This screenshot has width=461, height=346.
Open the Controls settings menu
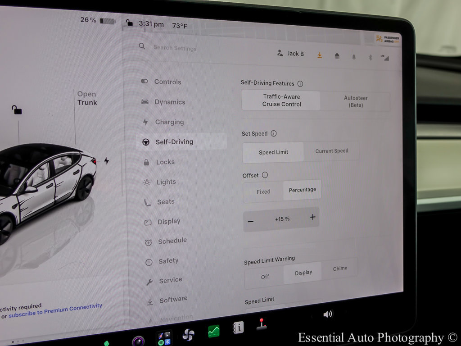click(167, 82)
